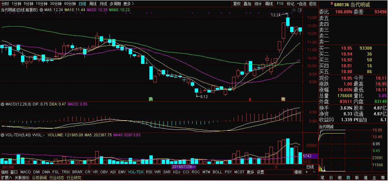Expand the 扩展∧ panel at bottom left
The height and width of the screenshot is (181, 388).
tap(6, 178)
